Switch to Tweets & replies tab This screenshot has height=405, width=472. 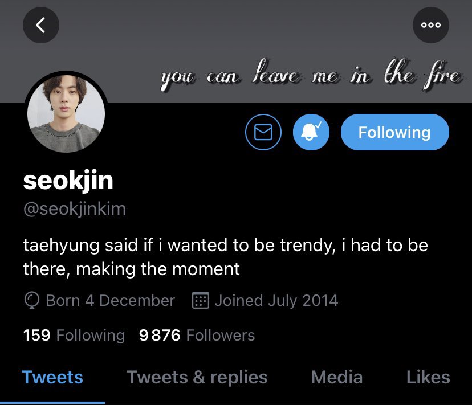point(197,377)
